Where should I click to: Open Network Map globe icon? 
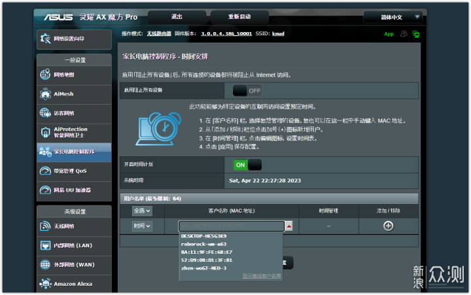coord(45,75)
